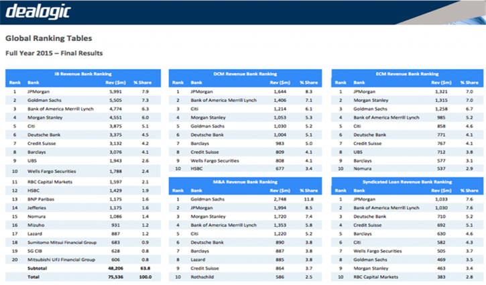Click the subtotal revenue 48,206
This screenshot has width=486, height=285.
pos(115,268)
